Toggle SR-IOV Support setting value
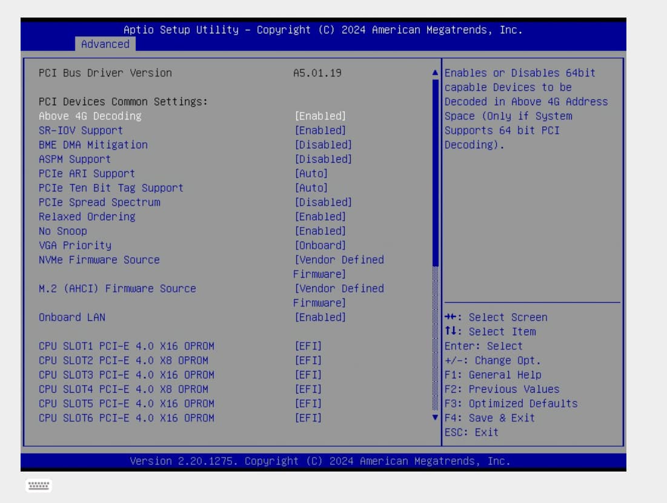This screenshot has height=503, width=667. pos(320,130)
